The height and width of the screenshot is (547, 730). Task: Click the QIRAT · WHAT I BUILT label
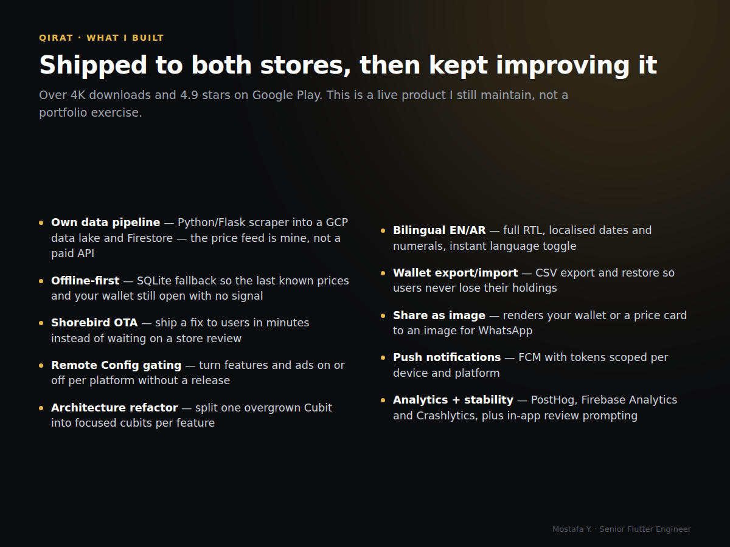tap(102, 38)
